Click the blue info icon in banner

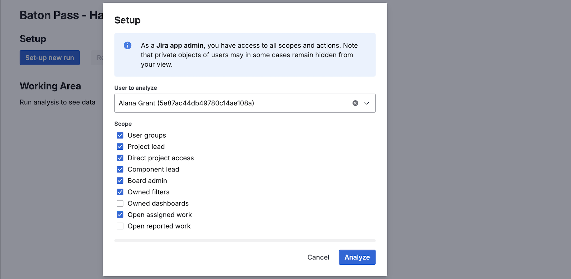click(x=128, y=46)
